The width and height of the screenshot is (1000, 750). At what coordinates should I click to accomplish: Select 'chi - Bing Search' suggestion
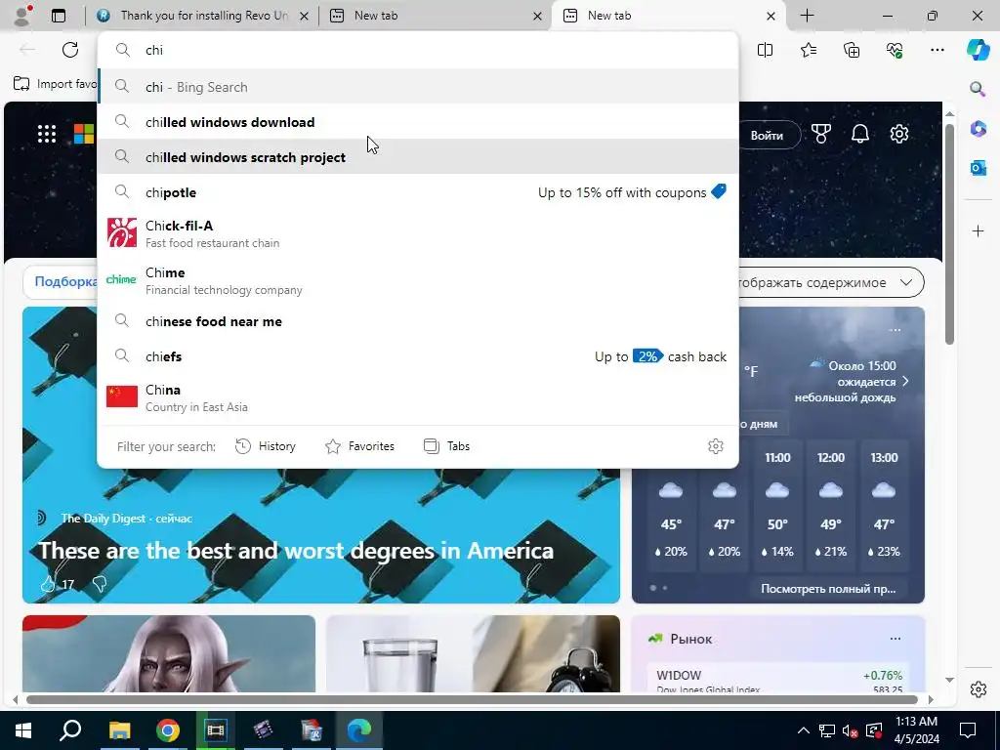point(418,87)
